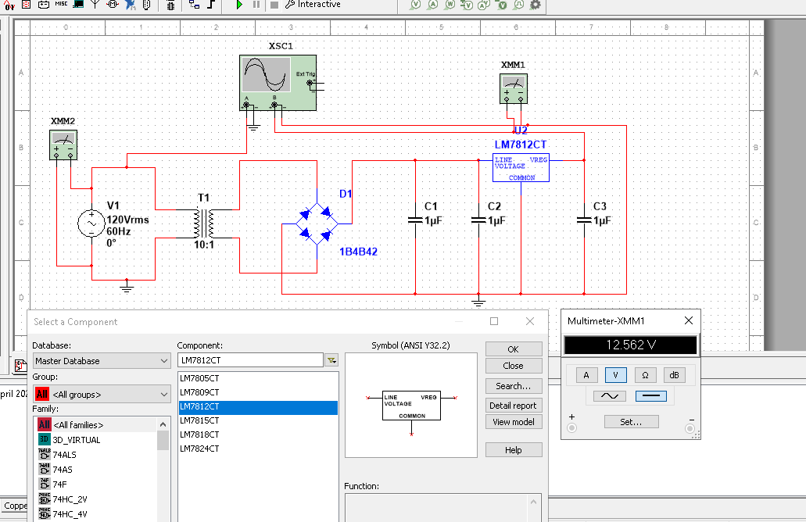This screenshot has height=522, width=806.
Task: Switch multimeter to Ammeter (A) mode
Action: tap(586, 375)
